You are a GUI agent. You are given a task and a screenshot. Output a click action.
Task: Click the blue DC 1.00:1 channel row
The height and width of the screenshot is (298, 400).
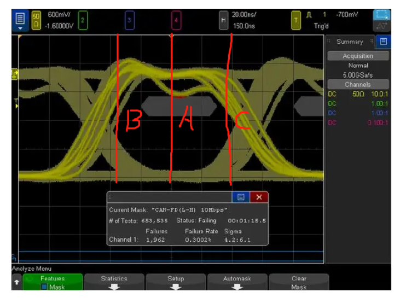(x=358, y=113)
